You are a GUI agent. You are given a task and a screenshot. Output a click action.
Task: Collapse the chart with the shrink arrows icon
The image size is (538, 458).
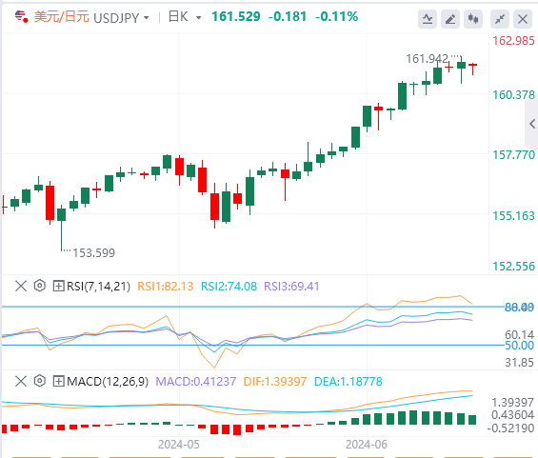500,19
